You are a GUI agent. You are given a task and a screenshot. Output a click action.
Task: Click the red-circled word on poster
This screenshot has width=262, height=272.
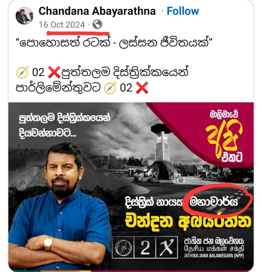click(x=214, y=202)
